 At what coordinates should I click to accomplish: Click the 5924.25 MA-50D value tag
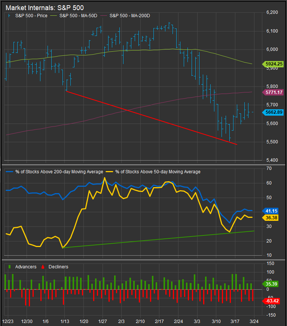coord(273,64)
